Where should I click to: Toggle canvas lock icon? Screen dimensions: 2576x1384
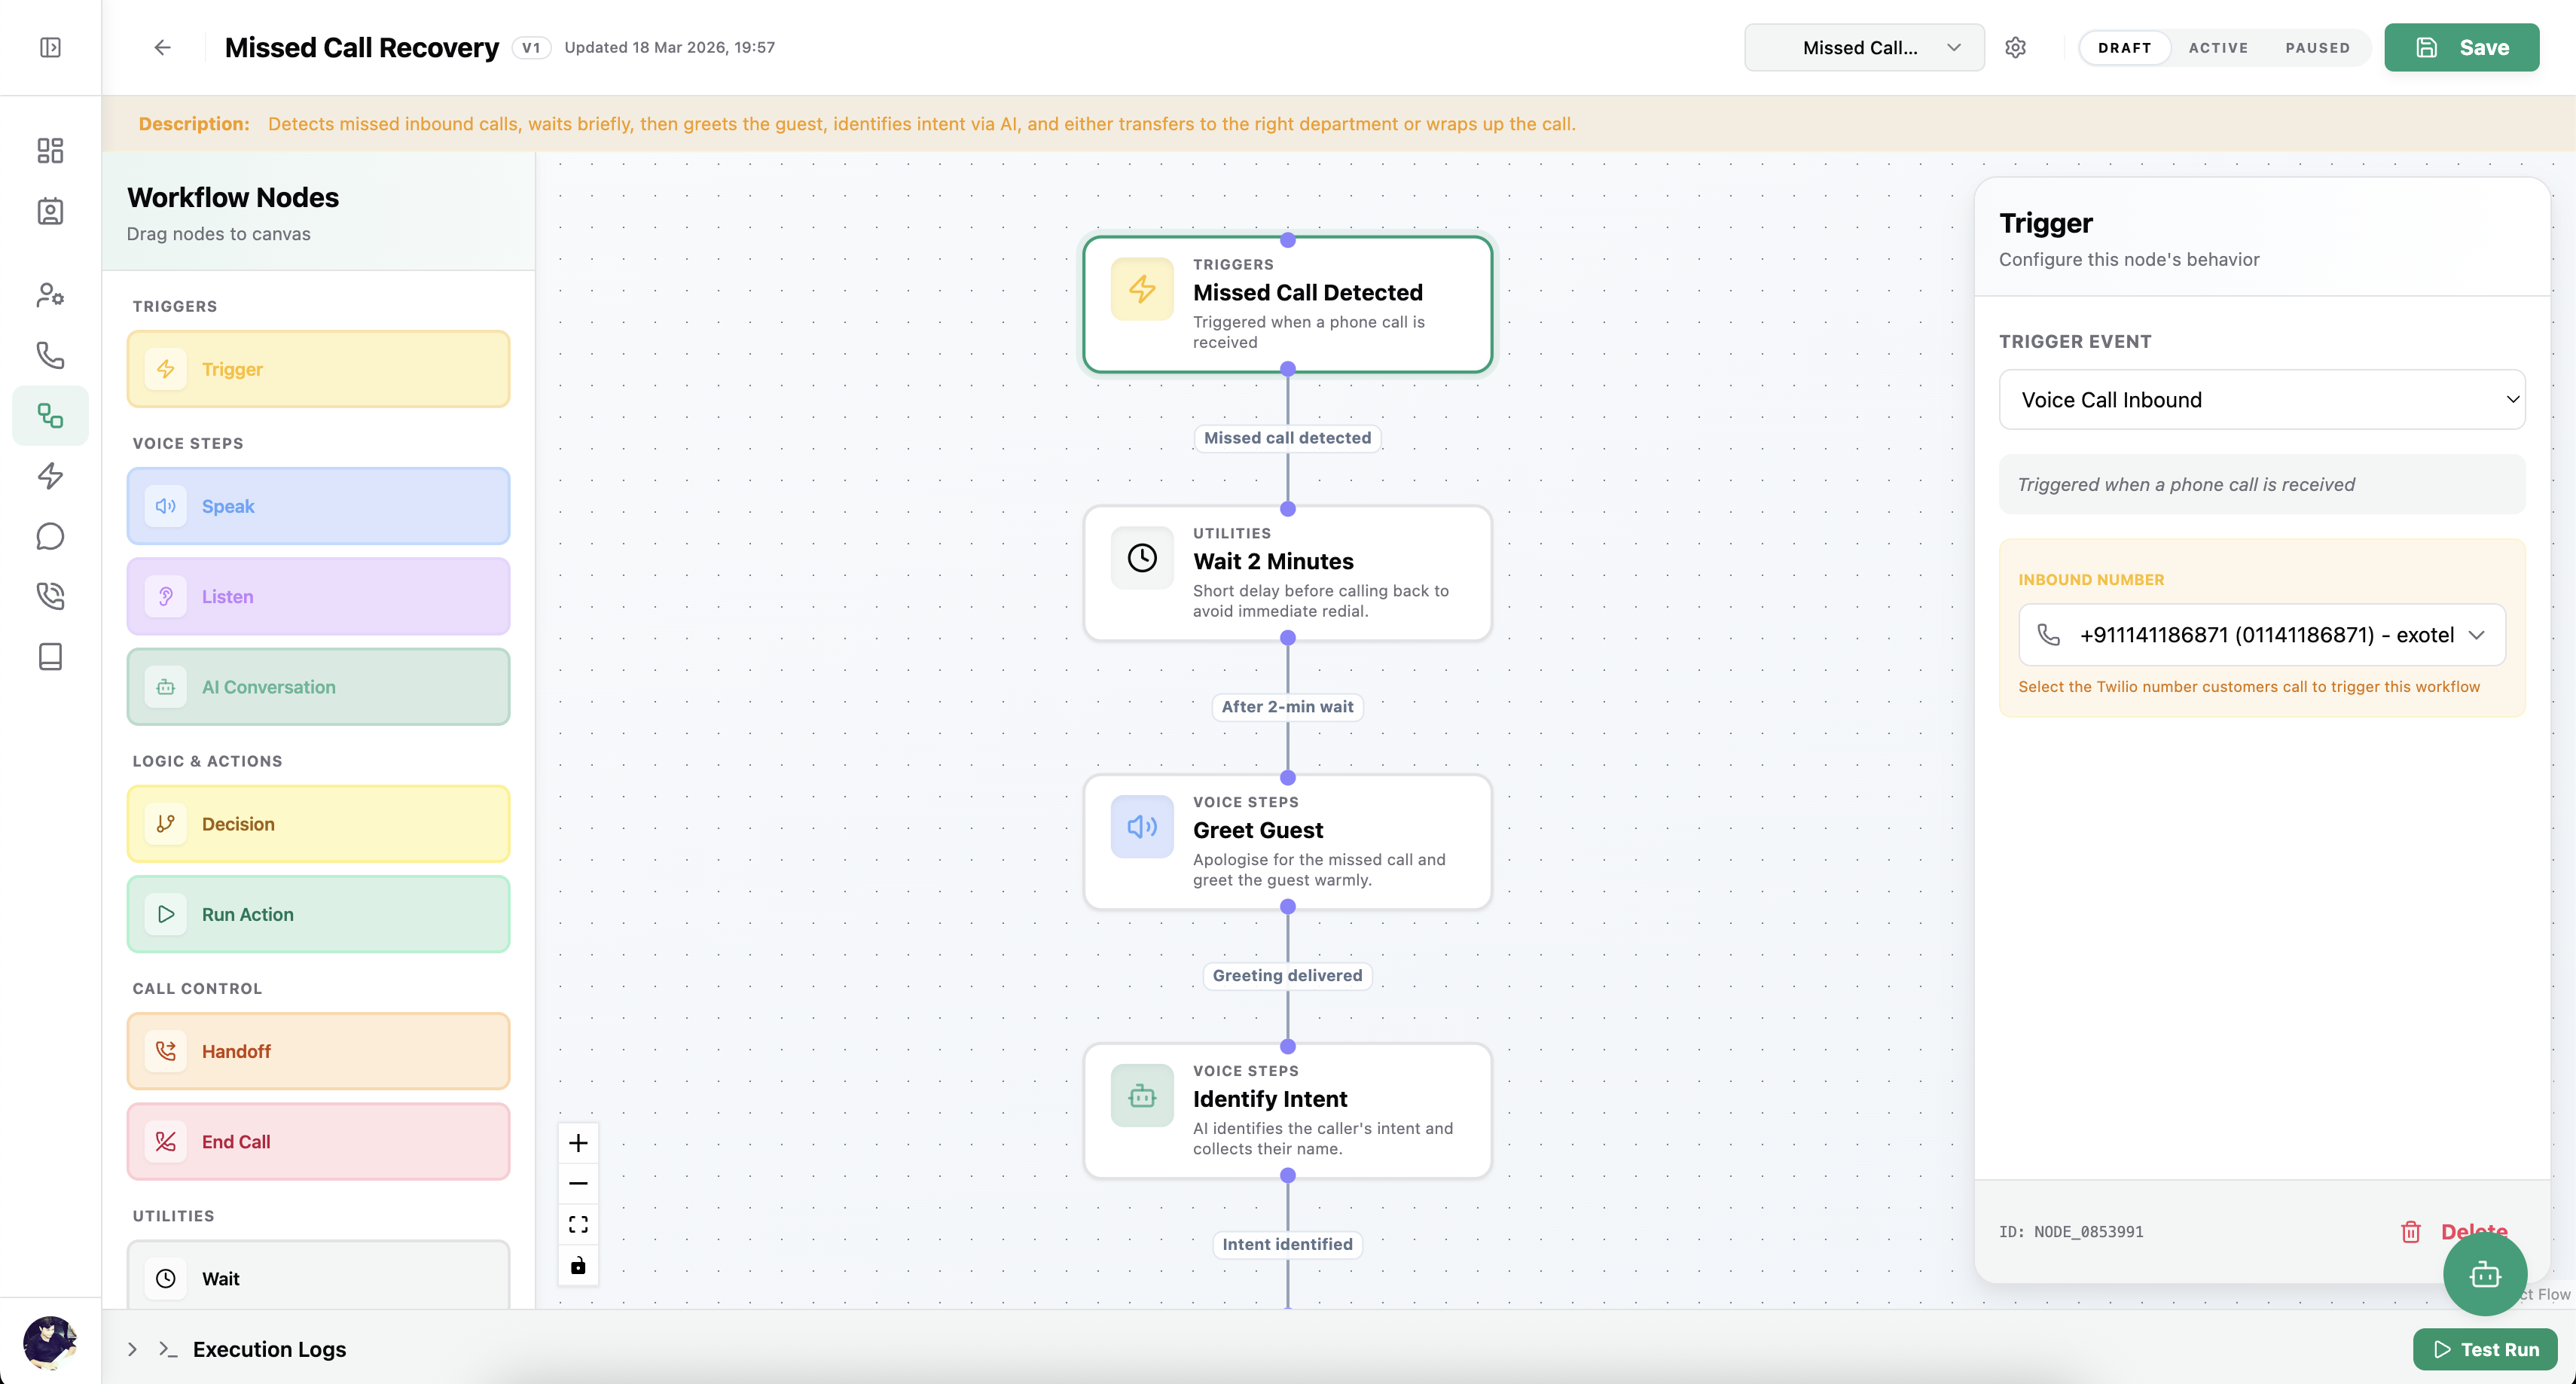(x=578, y=1266)
